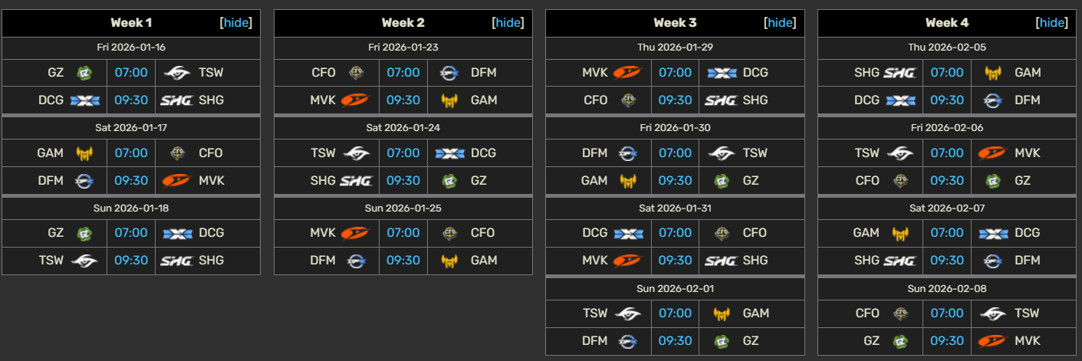The width and height of the screenshot is (1082, 361).
Task: Open the 09:30 time for MVK vs SHG on Jan 31
Action: (675, 261)
